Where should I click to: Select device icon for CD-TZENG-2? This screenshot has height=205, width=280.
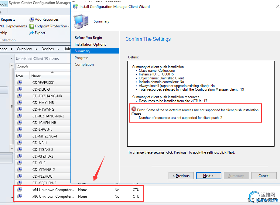pos(20,149)
